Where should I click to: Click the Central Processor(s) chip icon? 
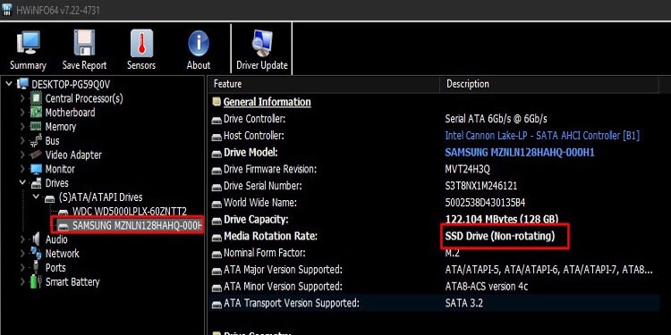click(x=37, y=98)
